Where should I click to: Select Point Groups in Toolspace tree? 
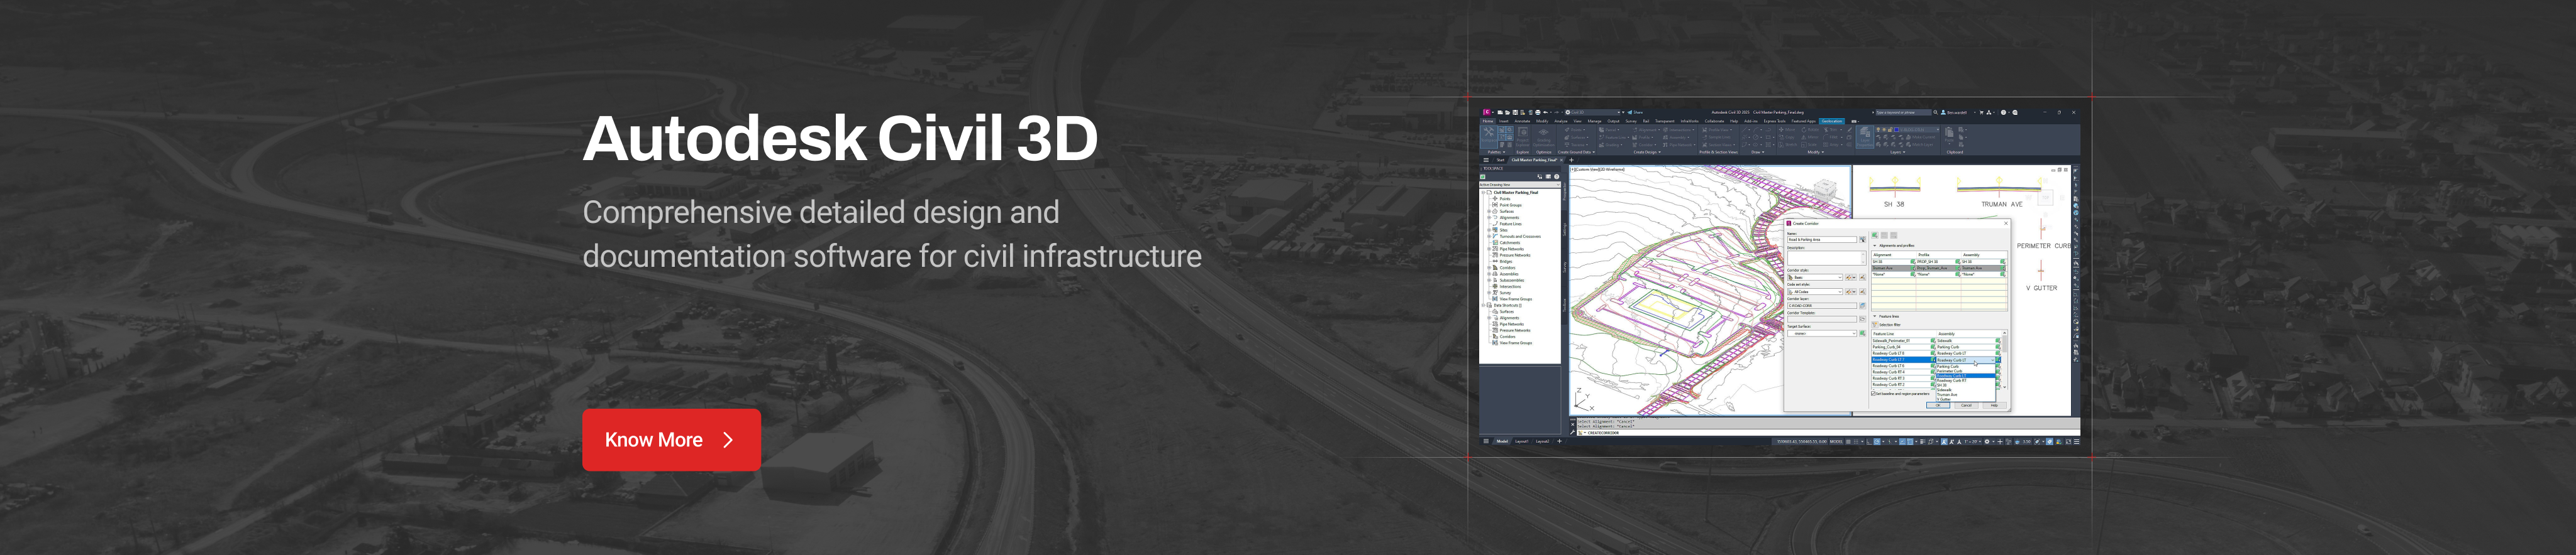click(x=1511, y=206)
